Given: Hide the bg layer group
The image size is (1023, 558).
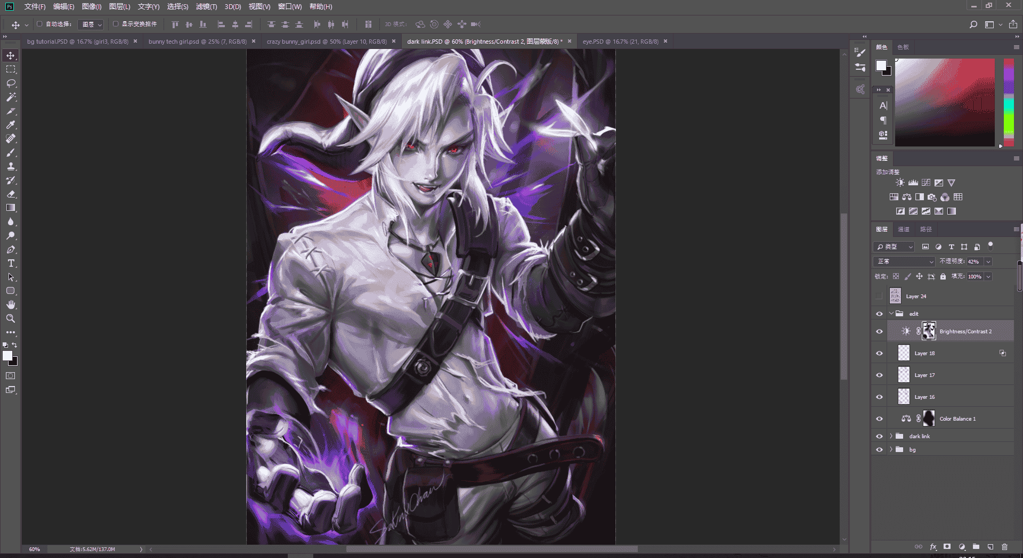Looking at the screenshot, I should tap(879, 450).
